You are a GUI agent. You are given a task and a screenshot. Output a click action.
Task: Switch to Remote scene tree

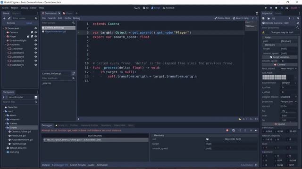pyautogui.click(x=11, y=23)
